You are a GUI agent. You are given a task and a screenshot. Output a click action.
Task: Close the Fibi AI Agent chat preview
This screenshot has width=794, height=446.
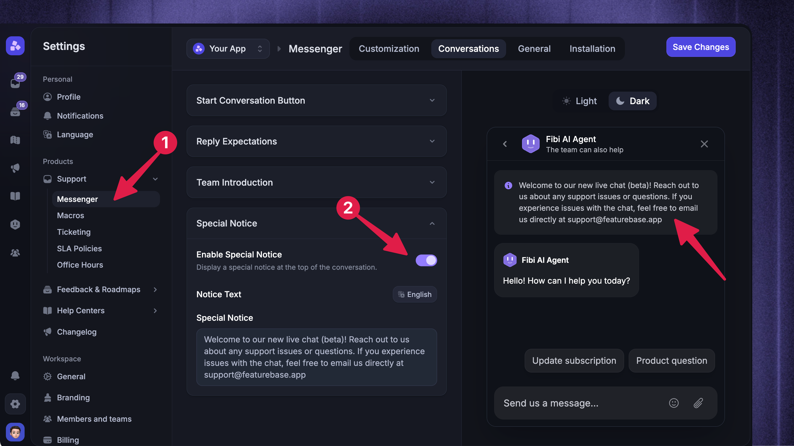[x=704, y=144]
